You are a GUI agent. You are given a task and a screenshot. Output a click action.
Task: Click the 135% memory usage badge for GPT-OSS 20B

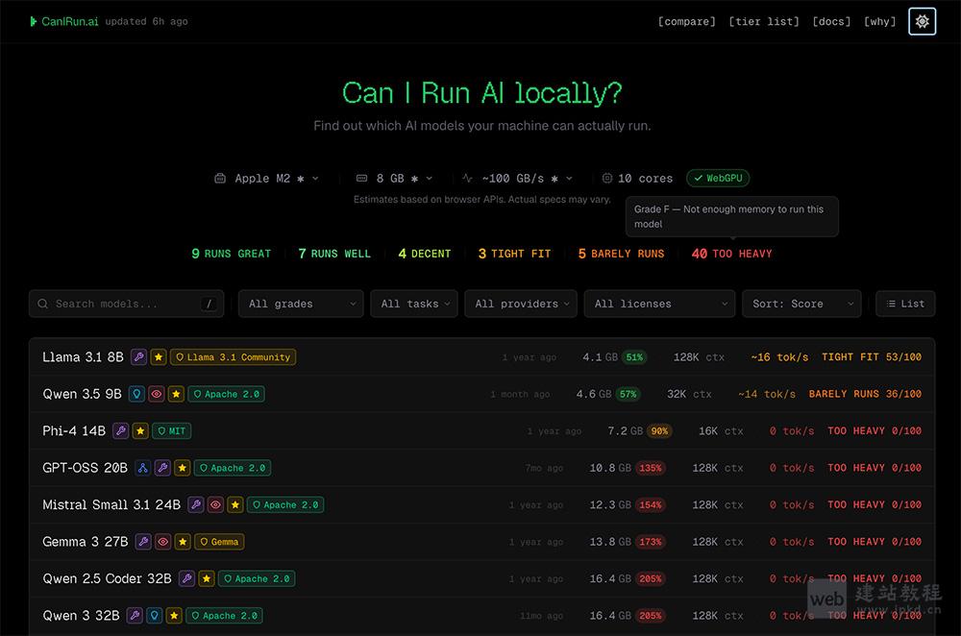pos(651,468)
